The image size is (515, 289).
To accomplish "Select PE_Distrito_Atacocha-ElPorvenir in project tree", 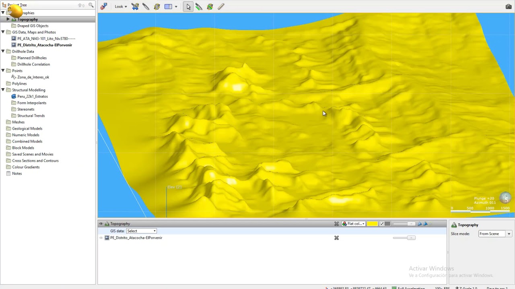I will pyautogui.click(x=45, y=45).
